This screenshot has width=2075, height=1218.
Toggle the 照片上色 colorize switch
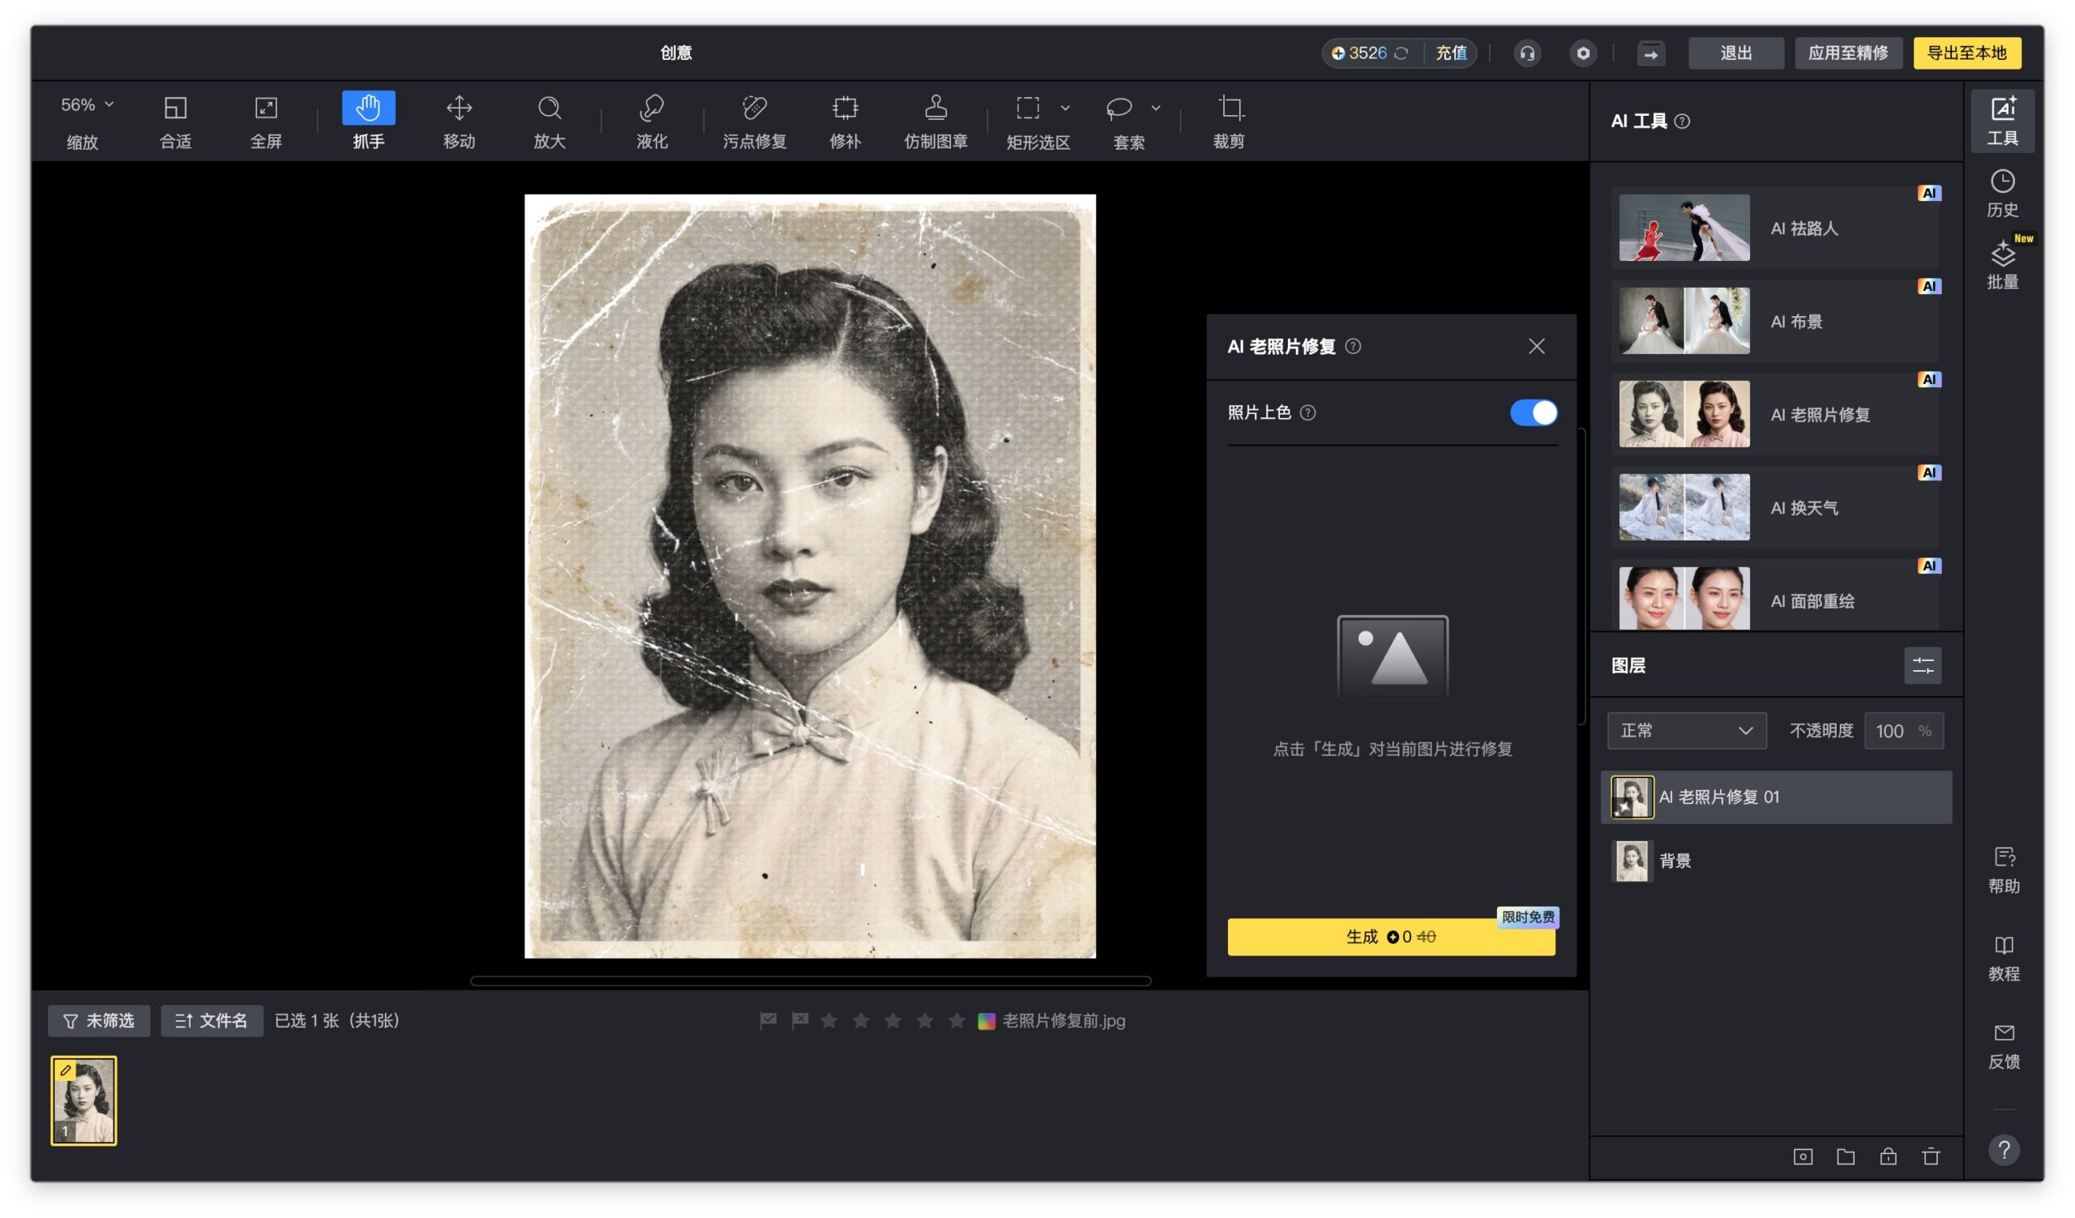tap(1533, 412)
